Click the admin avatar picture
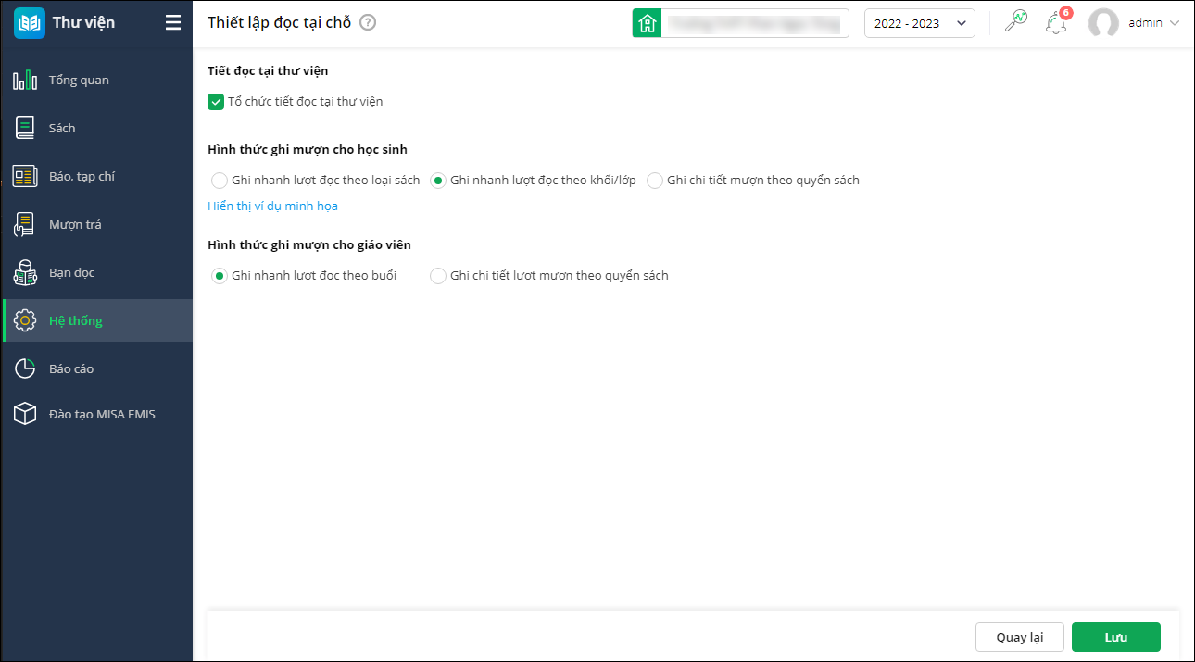1195x662 pixels. pyautogui.click(x=1103, y=23)
